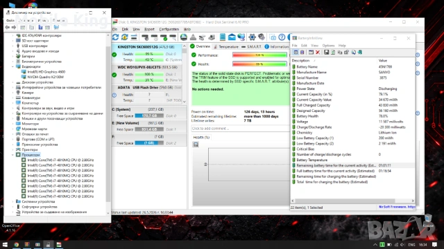Open the Windows Start menu
The width and height of the screenshot is (444, 249).
5,244
